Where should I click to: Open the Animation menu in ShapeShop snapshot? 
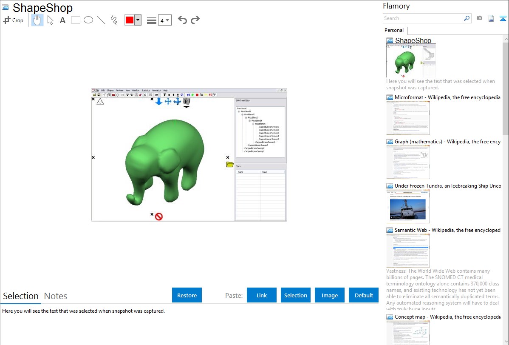tap(157, 90)
